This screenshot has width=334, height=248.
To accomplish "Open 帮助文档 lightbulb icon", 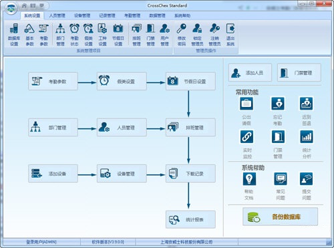I will 249,178.
